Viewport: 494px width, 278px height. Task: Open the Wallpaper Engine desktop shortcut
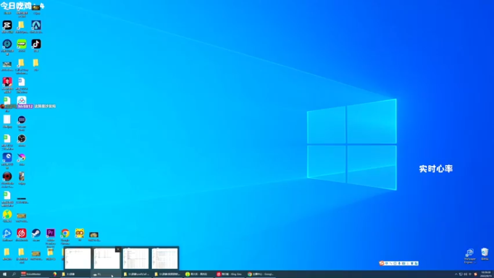tap(470, 253)
